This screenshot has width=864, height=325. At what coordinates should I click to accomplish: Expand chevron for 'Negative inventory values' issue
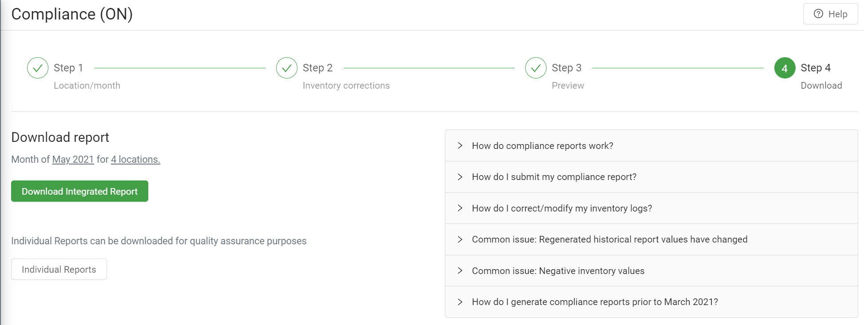pyautogui.click(x=460, y=270)
